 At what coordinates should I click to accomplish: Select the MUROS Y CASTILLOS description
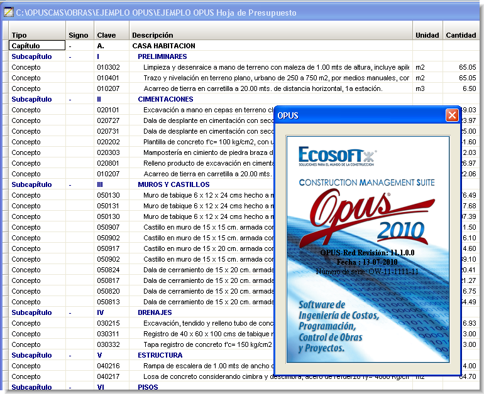(173, 184)
